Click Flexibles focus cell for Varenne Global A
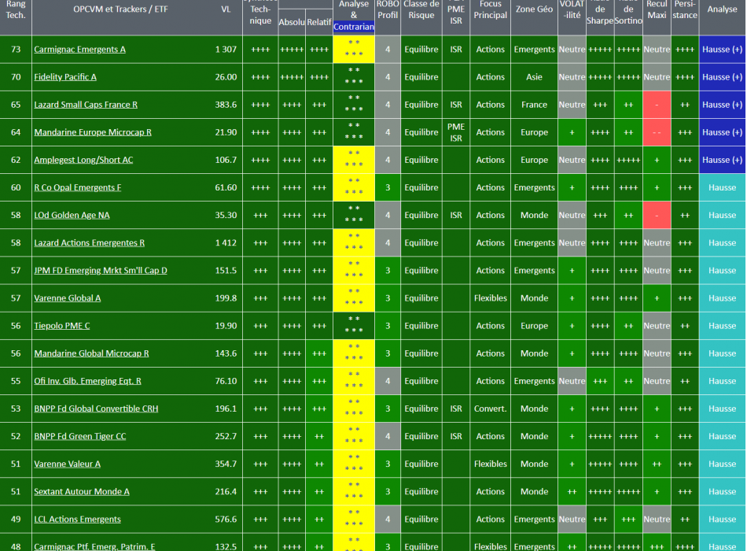The height and width of the screenshot is (551, 747). click(490, 298)
